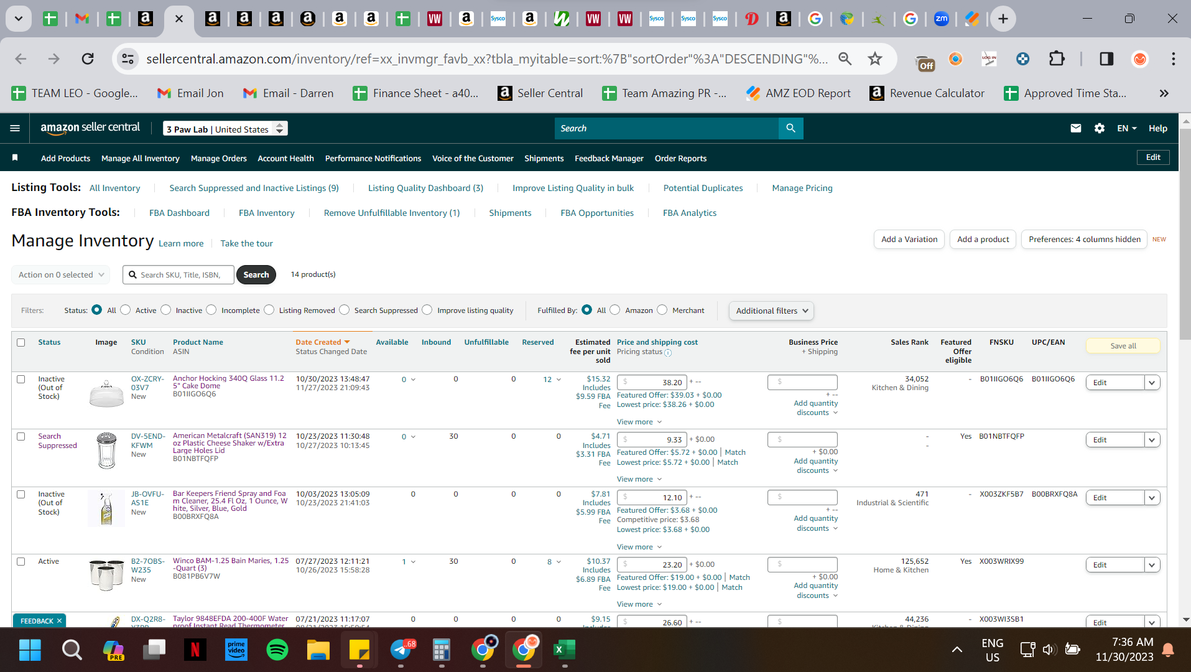1191x672 pixels.
Task: Open Excel from the taskbar
Action: [x=565, y=650]
